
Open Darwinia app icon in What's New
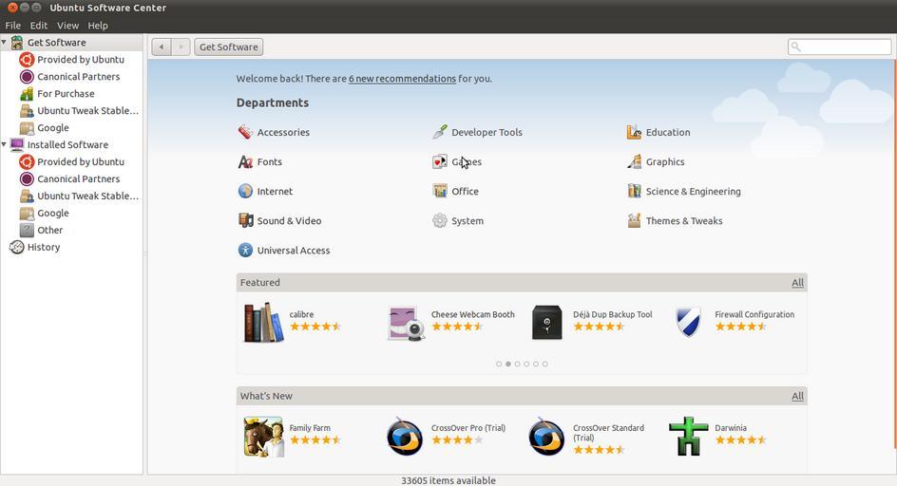point(688,437)
